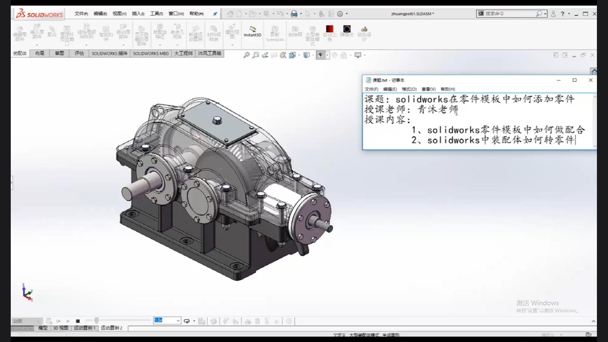Toggle playback loop mode button
This screenshot has width=608, height=342.
pos(187,321)
